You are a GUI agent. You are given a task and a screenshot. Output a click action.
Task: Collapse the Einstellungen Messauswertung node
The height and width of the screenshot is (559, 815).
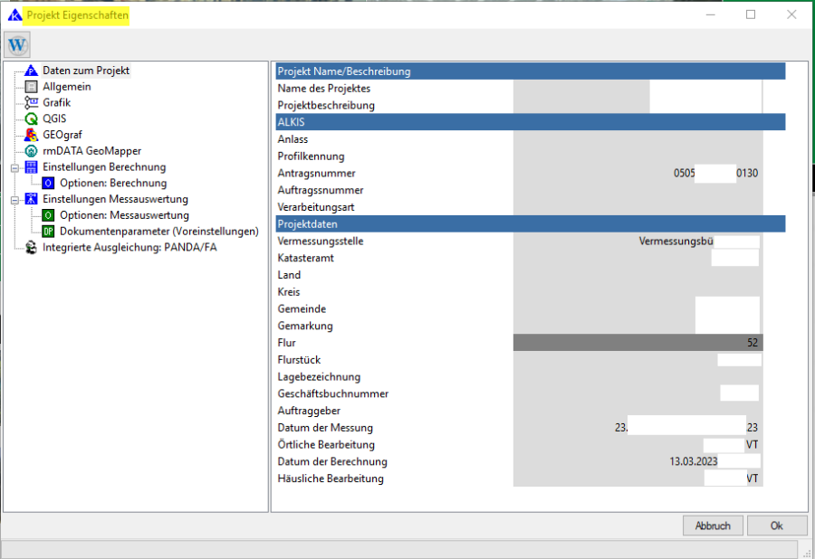point(14,199)
